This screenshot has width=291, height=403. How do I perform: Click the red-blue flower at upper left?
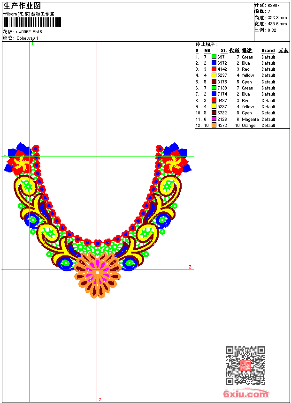tap(20, 159)
